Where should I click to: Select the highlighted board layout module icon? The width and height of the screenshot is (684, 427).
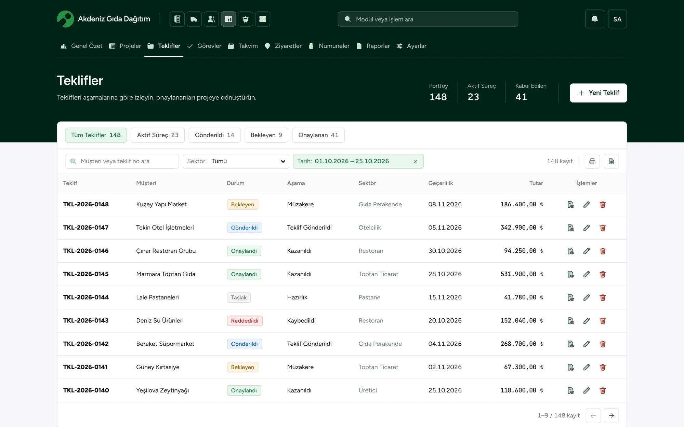point(228,19)
